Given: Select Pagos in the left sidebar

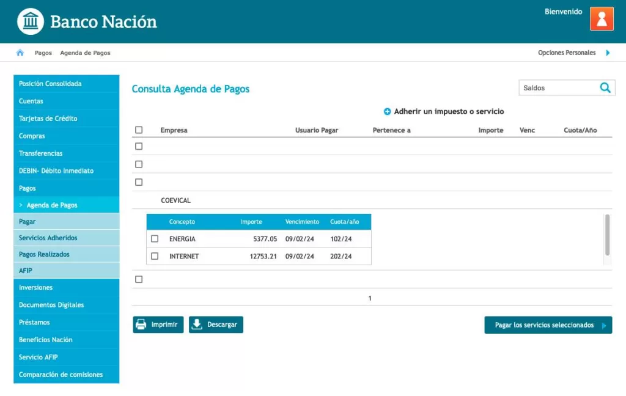Looking at the screenshot, I should (x=66, y=188).
